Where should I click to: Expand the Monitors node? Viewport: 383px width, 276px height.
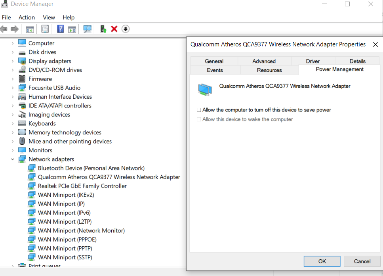click(x=12, y=150)
